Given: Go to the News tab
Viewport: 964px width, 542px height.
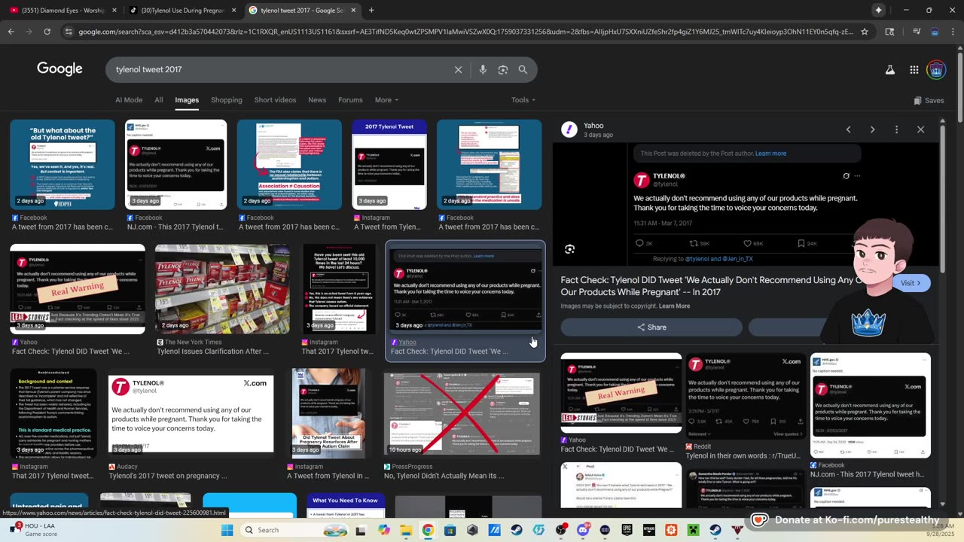Looking at the screenshot, I should (317, 100).
